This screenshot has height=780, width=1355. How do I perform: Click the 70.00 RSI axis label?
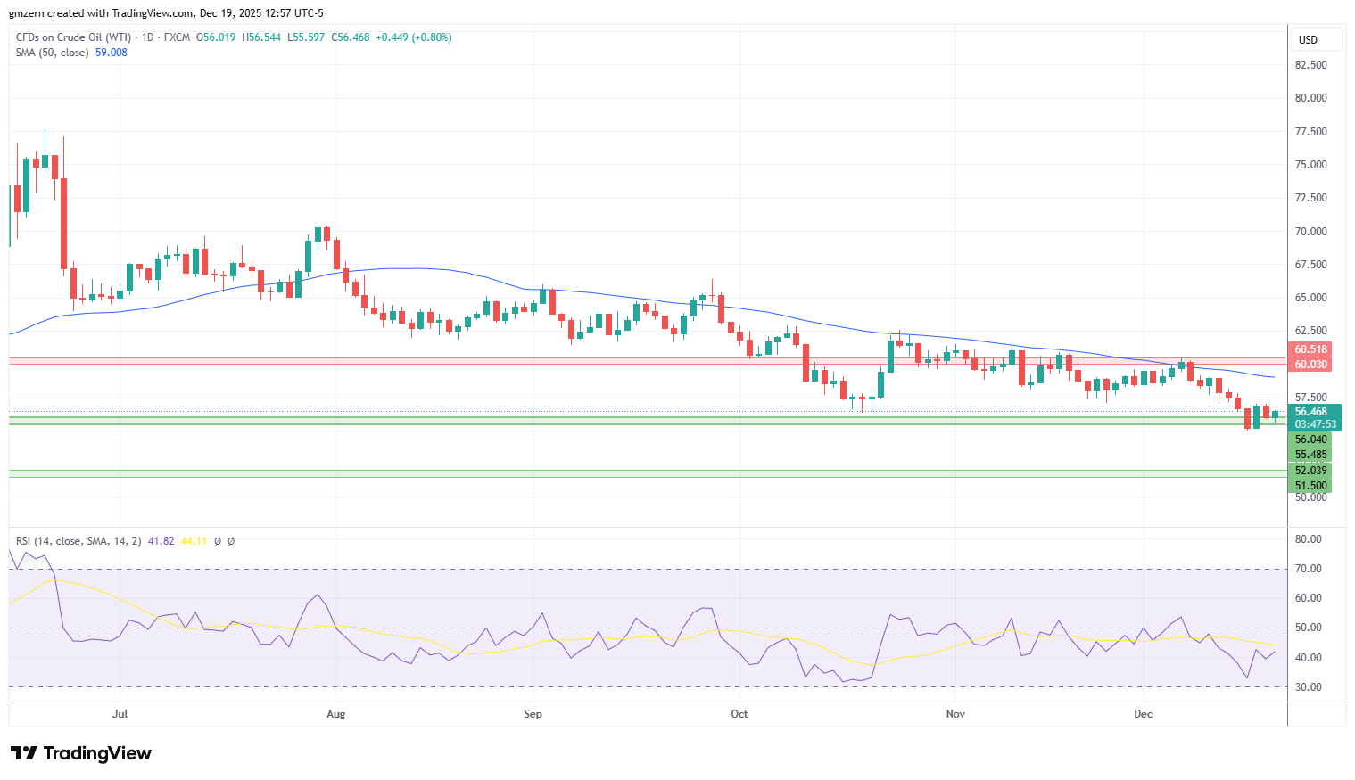click(x=1308, y=569)
